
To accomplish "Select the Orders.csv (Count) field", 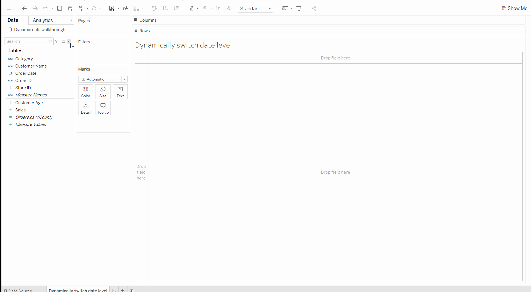I will (34, 117).
